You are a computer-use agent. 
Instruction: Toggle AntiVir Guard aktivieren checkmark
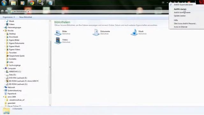pyautogui.click(x=171, y=5)
